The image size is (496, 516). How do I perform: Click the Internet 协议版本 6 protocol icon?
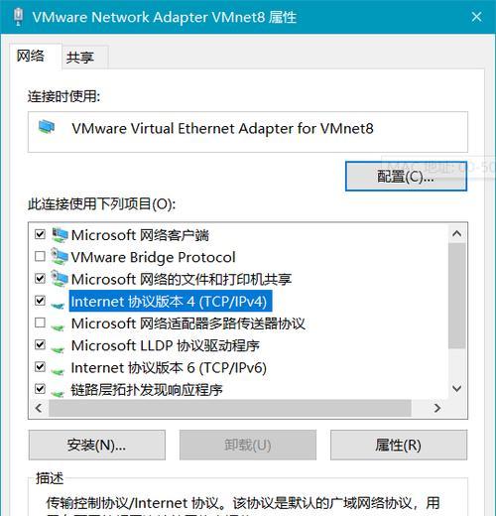58,371
